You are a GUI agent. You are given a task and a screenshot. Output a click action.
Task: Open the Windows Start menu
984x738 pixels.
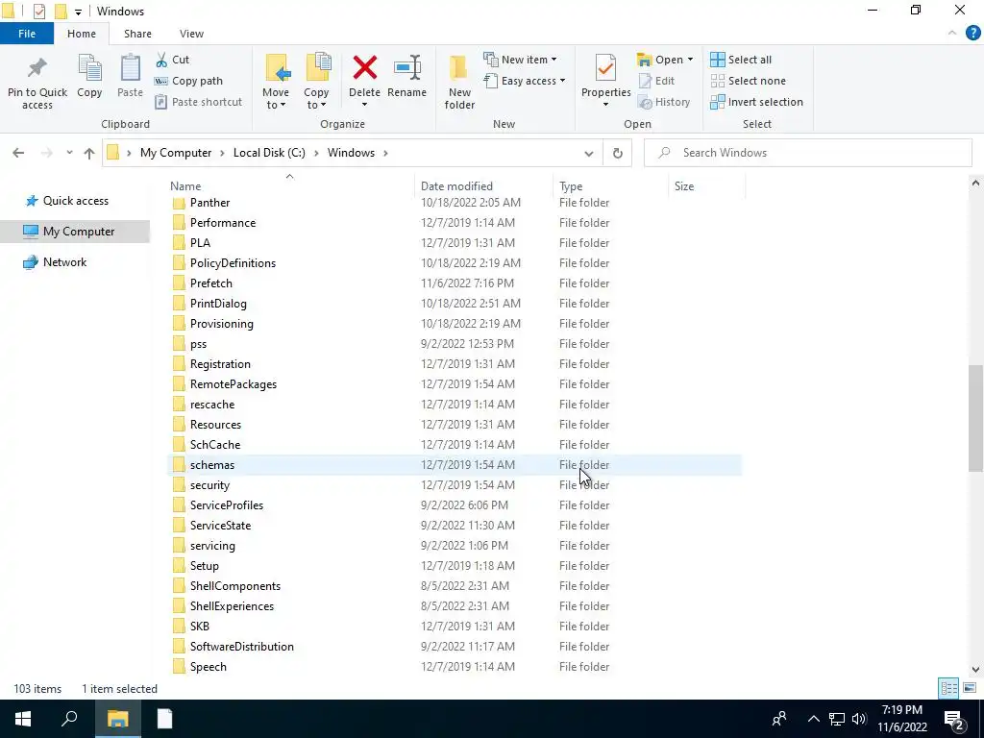coord(23,719)
